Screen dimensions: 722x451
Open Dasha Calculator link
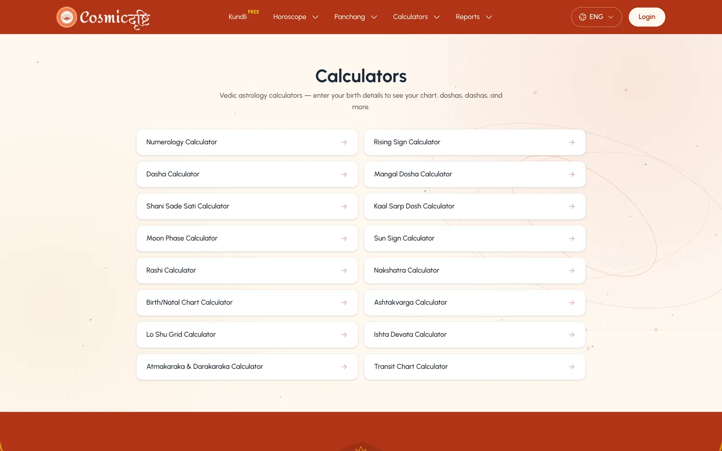pyautogui.click(x=247, y=175)
